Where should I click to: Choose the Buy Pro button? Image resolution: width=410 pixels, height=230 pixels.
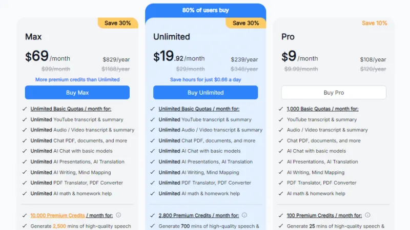tap(334, 93)
